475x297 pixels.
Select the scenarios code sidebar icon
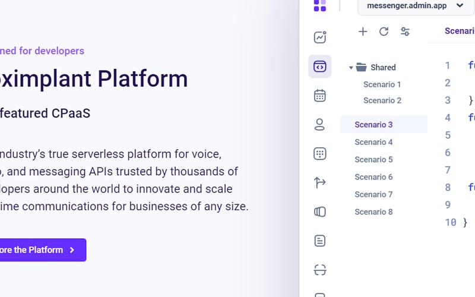pyautogui.click(x=320, y=67)
